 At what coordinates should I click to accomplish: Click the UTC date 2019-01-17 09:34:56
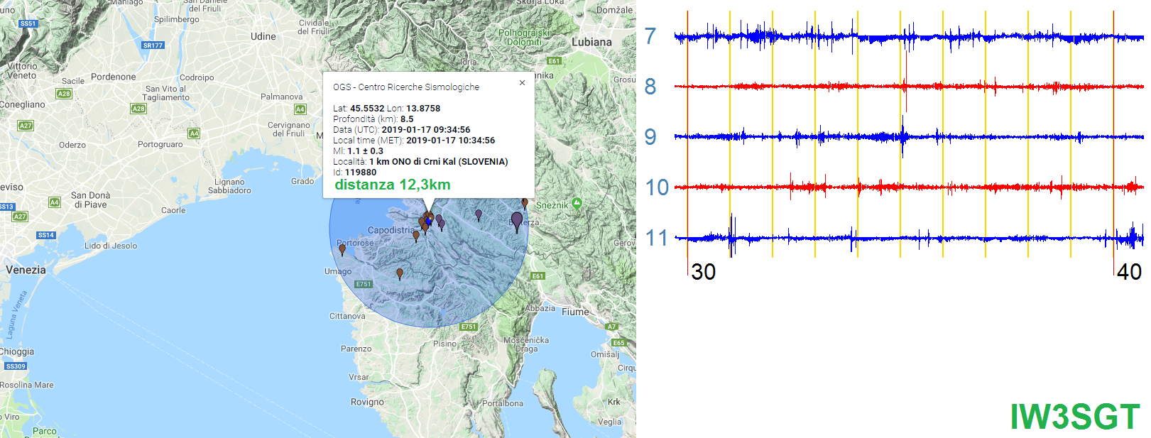(426, 130)
